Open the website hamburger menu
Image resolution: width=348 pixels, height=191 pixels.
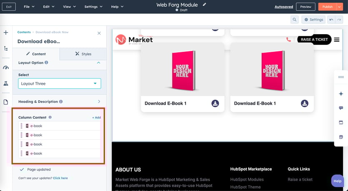coord(337,40)
